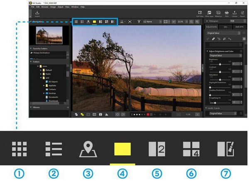This screenshot has width=249, height=181.
Task: Open the Original Value preset dropdown
Action: click(223, 32)
